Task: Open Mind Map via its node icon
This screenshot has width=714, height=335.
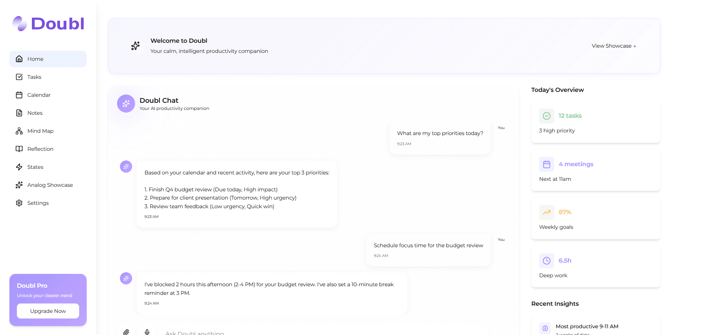Action: 19,131
